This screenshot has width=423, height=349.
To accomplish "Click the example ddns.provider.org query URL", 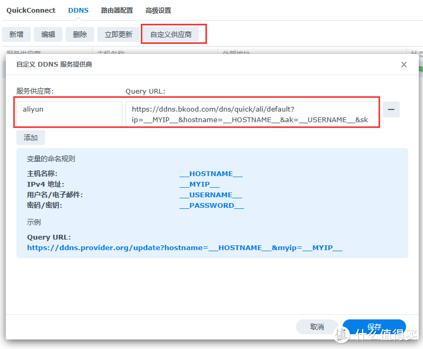I will [x=185, y=247].
